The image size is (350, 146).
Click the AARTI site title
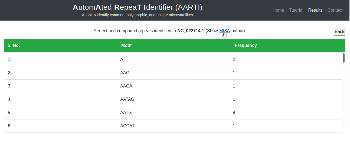pyautogui.click(x=137, y=8)
